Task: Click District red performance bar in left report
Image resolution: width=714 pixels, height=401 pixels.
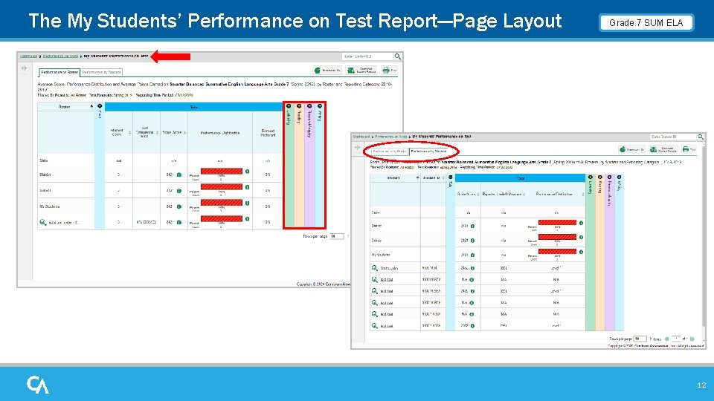Action: coord(222,171)
